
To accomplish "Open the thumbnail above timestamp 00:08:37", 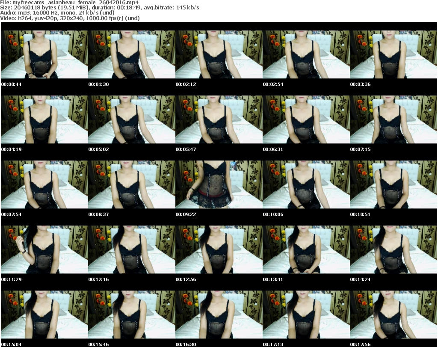I will (x=132, y=185).
